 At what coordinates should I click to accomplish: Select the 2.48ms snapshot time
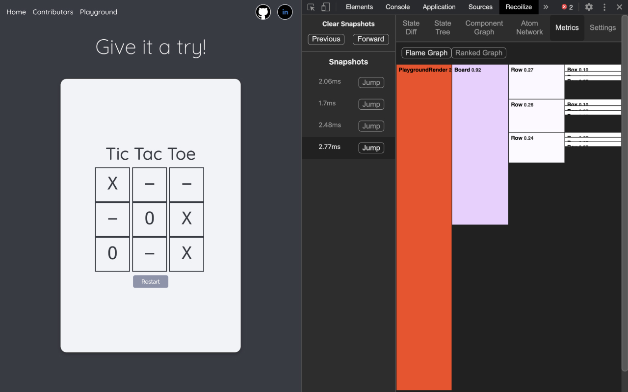(x=330, y=125)
